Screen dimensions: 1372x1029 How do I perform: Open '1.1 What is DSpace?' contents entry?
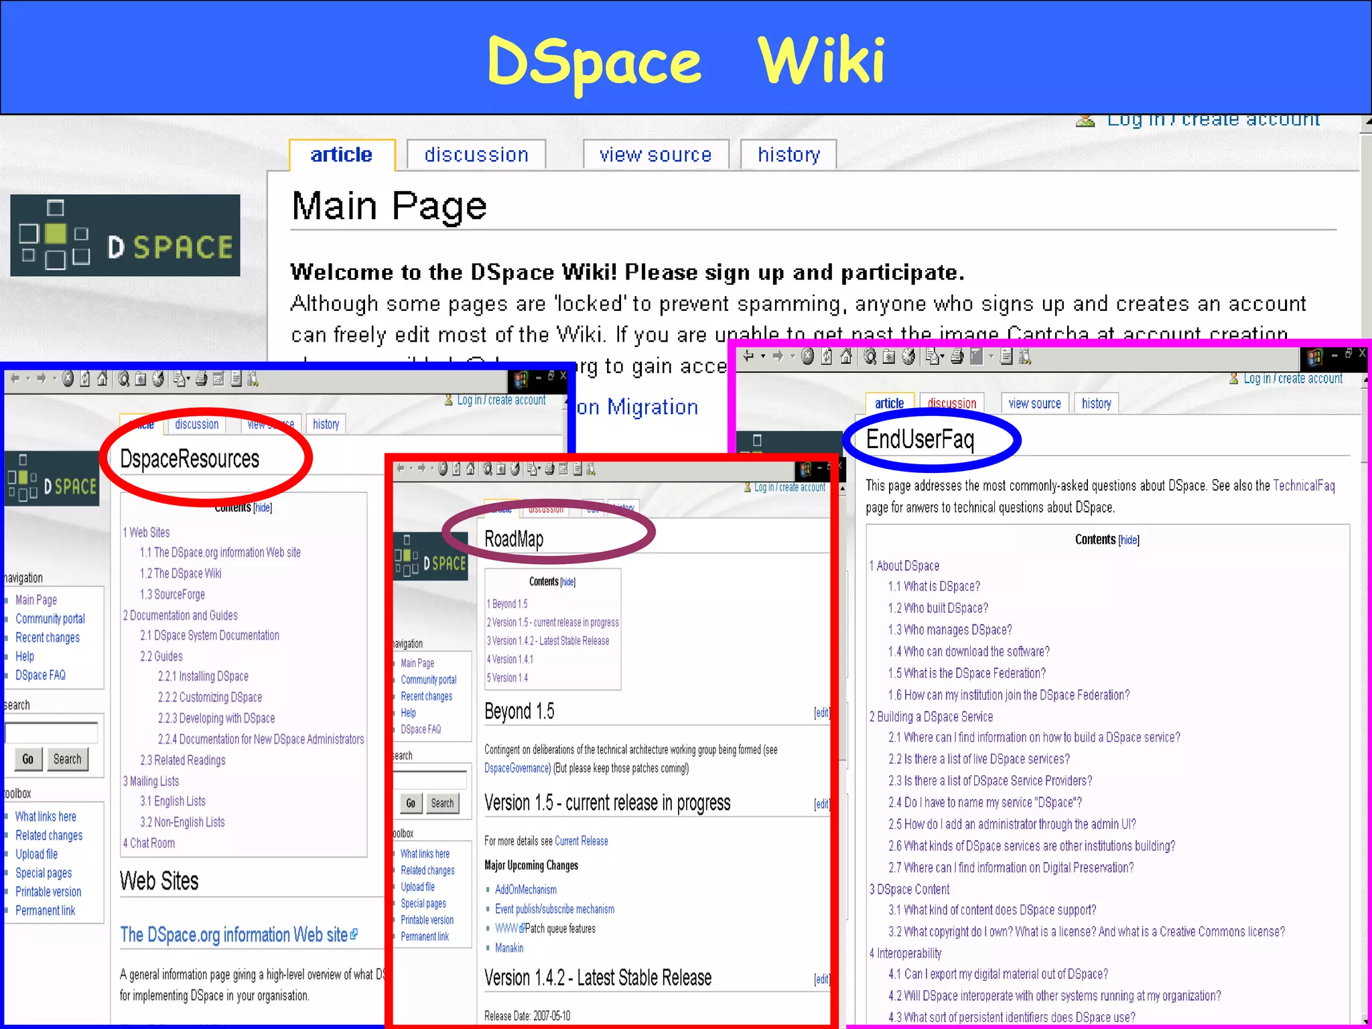pyautogui.click(x=934, y=587)
